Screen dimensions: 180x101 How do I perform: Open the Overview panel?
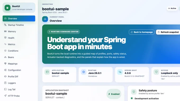[x=19, y=19]
